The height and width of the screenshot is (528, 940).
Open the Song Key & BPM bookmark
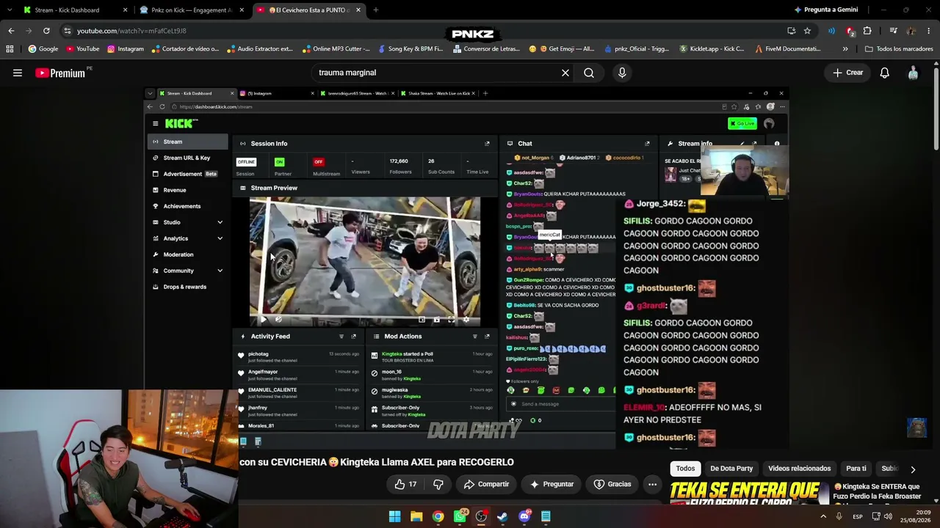click(411, 49)
